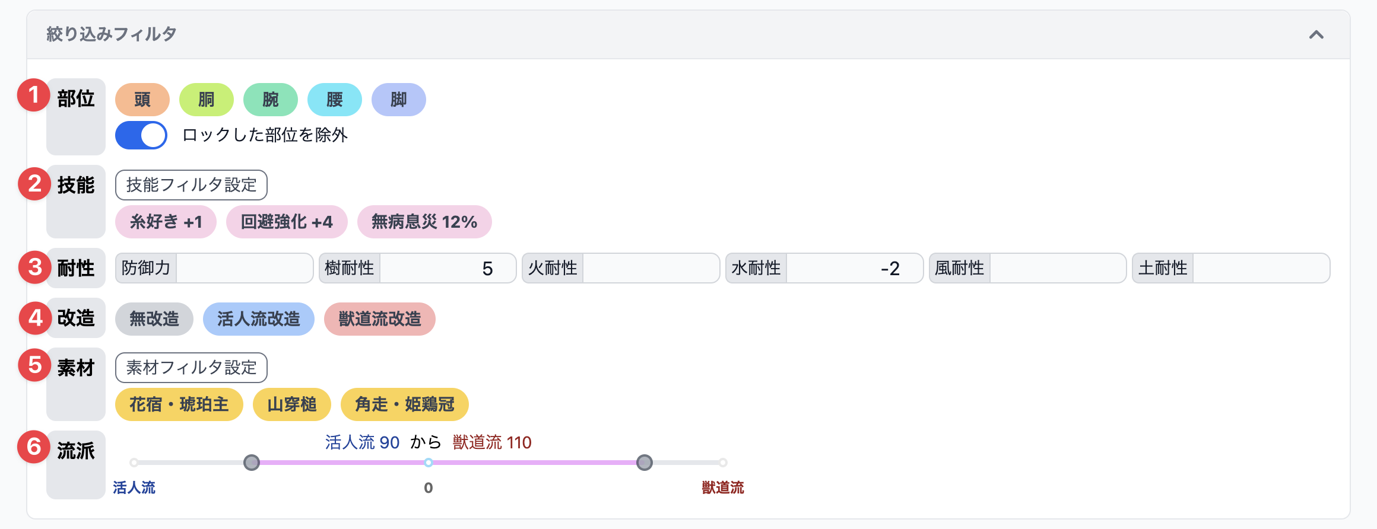Open 技能フィルタ設定 button
1377x529 pixels.
(x=191, y=185)
